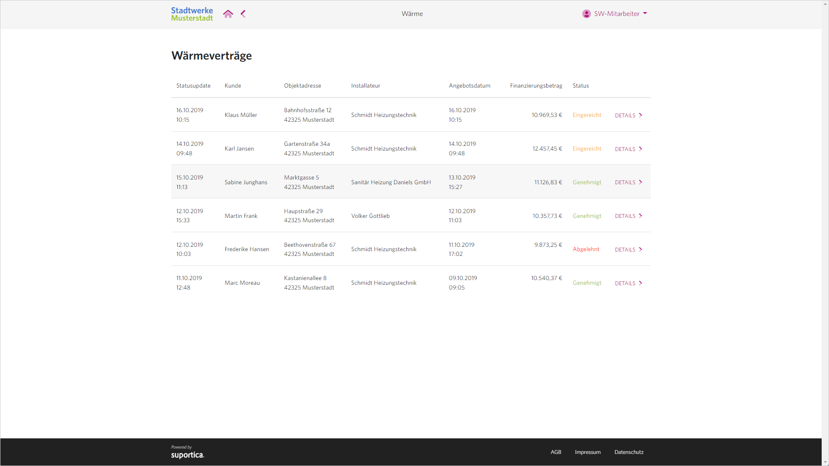Click the SW-Mitarbeiter user avatar icon
Viewport: 829px width, 466px height.
(x=586, y=14)
